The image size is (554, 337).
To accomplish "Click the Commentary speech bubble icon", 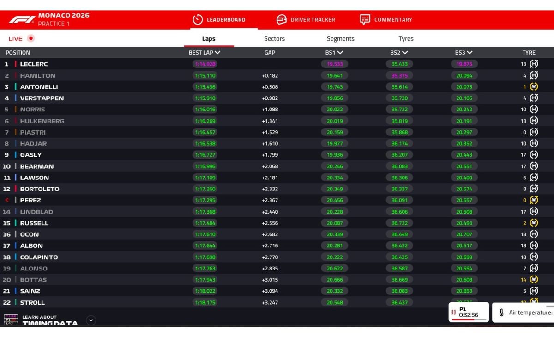I will click(365, 20).
